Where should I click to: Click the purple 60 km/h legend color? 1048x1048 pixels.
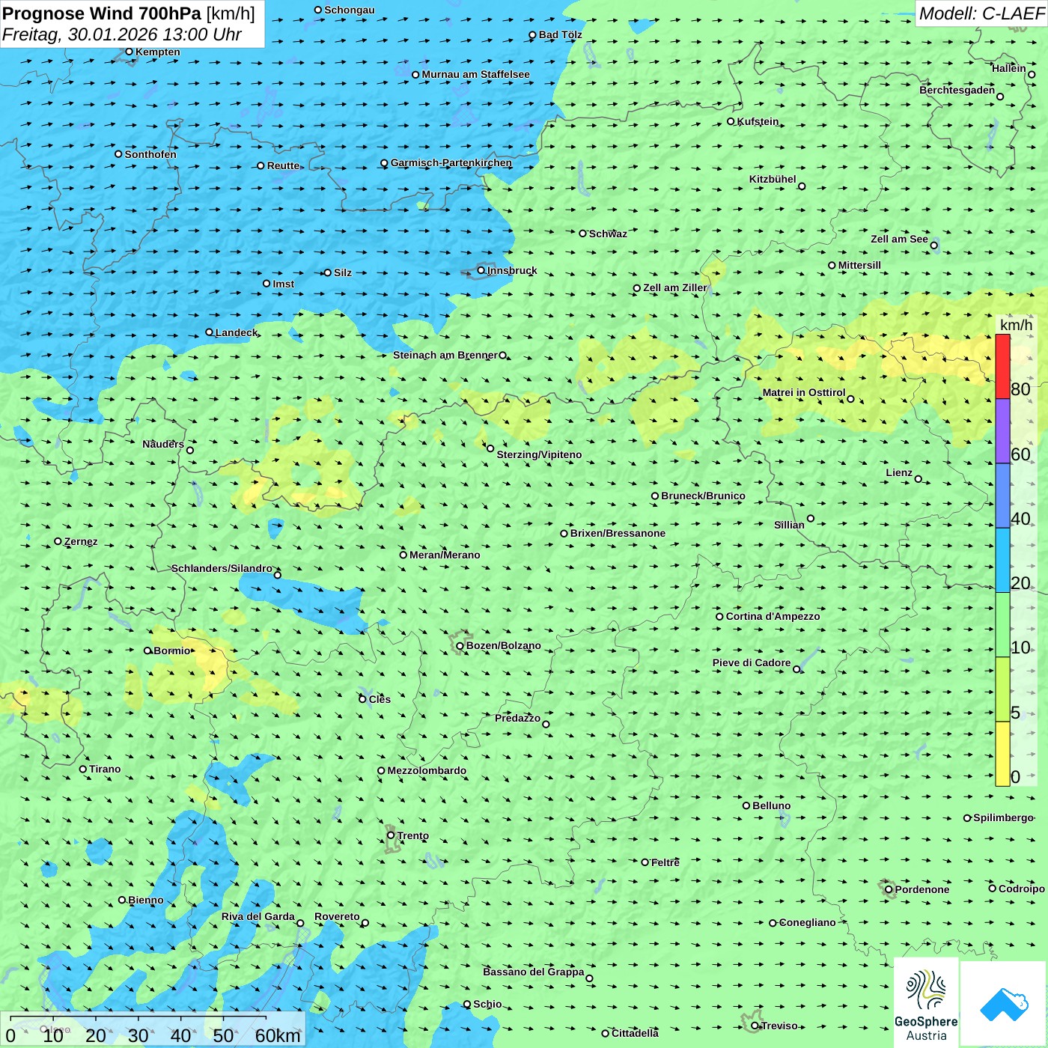click(x=1002, y=431)
